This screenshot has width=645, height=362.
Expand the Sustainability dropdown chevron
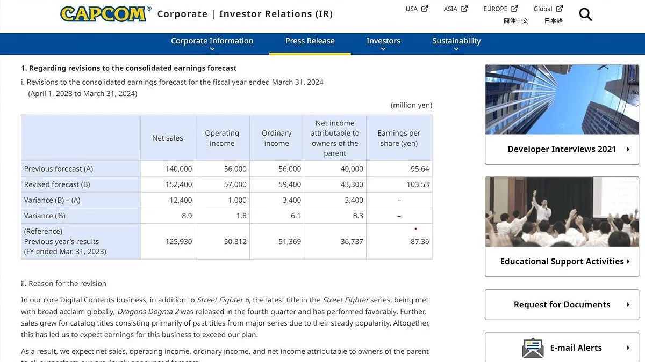coord(456,49)
